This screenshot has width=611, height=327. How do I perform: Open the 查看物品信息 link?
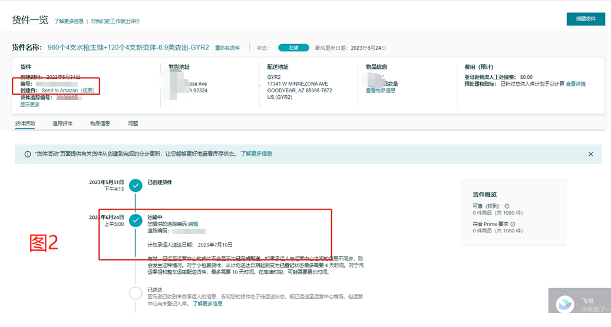tap(381, 91)
